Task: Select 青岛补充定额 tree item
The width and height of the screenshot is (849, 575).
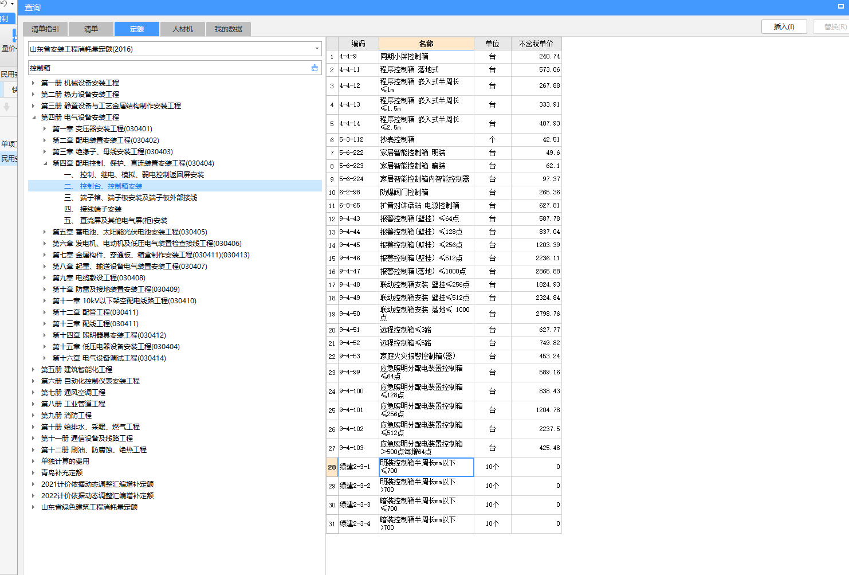Action: tap(62, 472)
